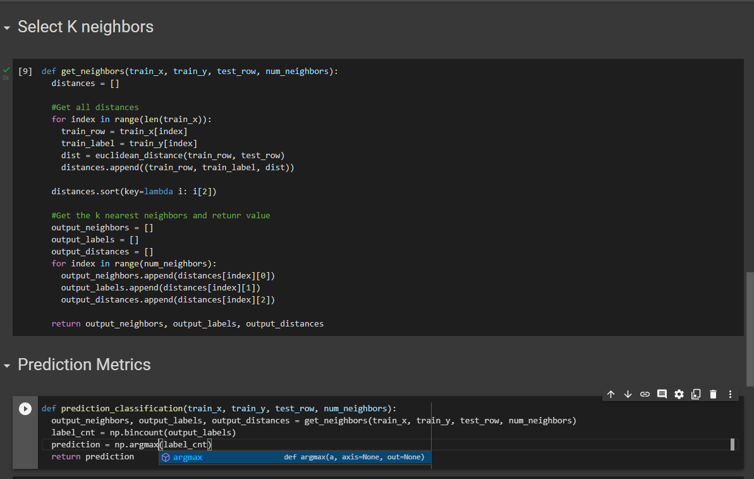Place cursor in prediction = np.argmax line
Viewport: 754px width, 479px height.
pos(131,444)
